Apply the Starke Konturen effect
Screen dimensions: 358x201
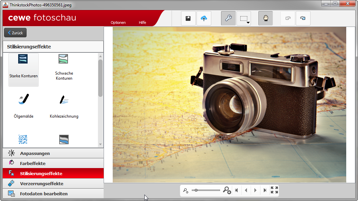point(24,70)
